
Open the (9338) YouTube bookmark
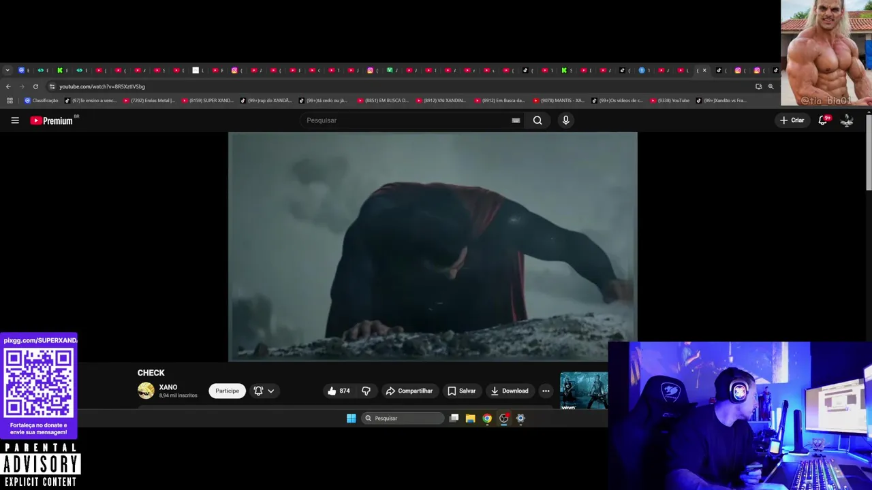pyautogui.click(x=670, y=101)
